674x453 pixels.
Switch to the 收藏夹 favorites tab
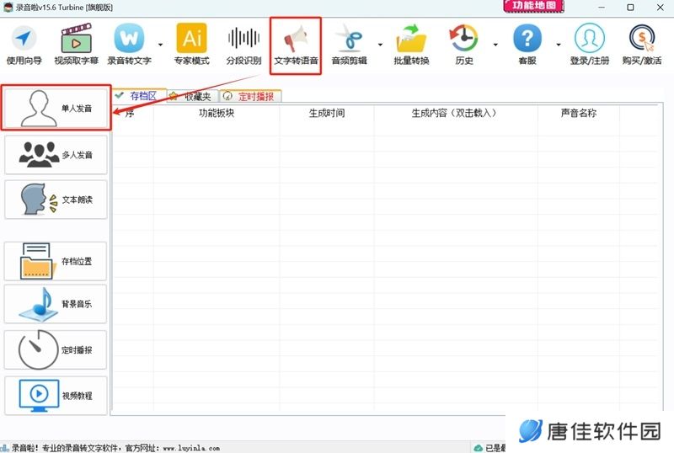click(x=193, y=96)
